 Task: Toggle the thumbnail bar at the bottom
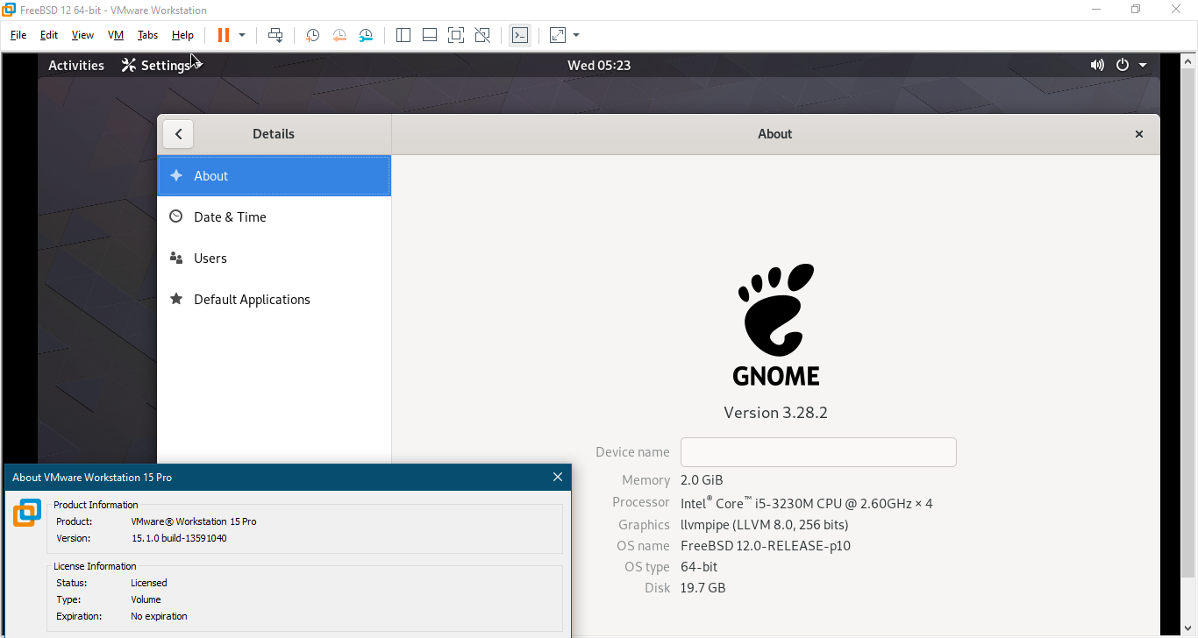click(430, 35)
